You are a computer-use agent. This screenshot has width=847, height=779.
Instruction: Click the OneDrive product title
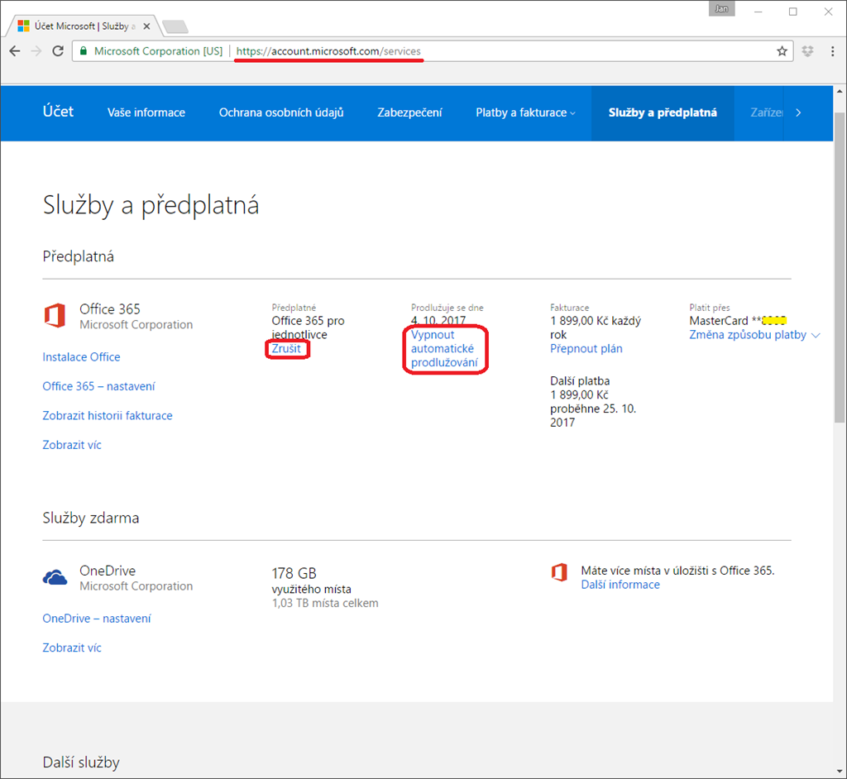pyautogui.click(x=108, y=571)
